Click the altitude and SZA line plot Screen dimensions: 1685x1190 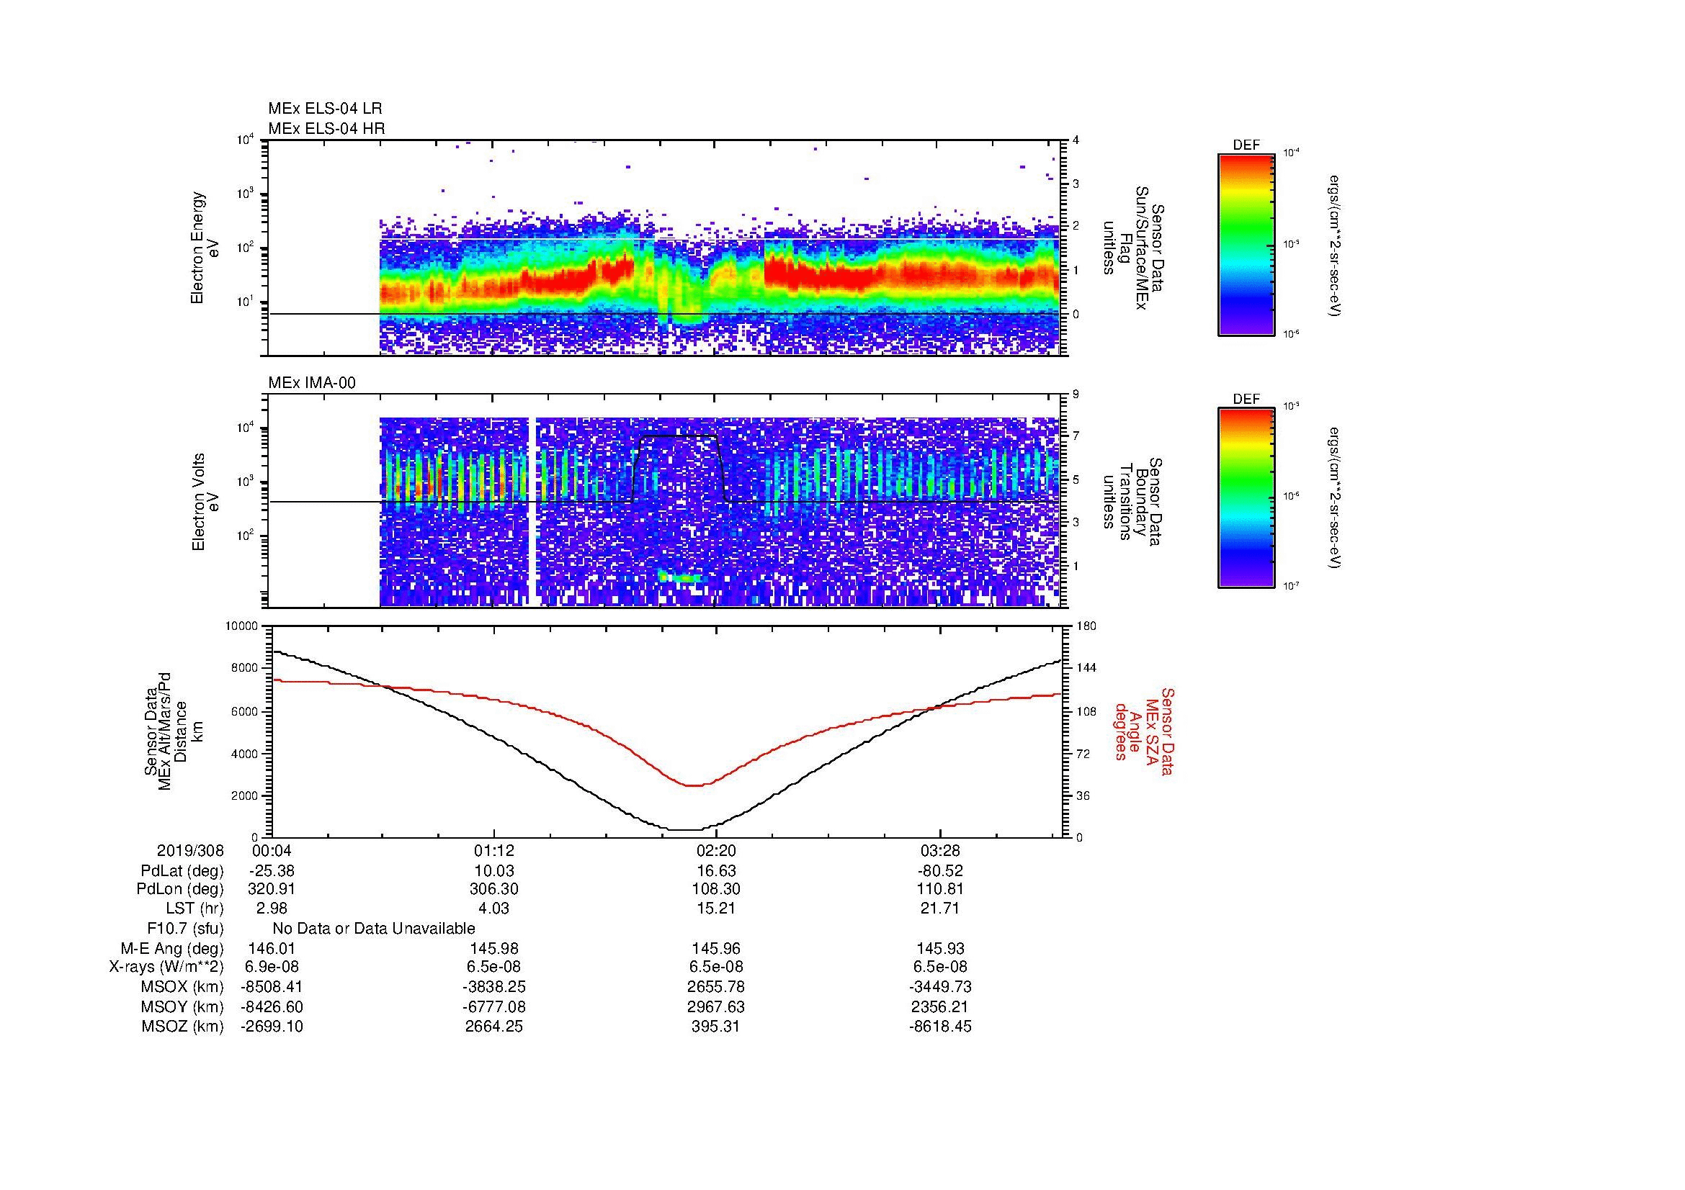click(668, 731)
